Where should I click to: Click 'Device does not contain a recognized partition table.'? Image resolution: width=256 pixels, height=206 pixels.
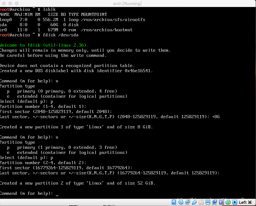[67, 66]
